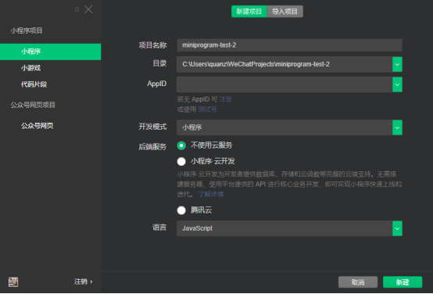Select the 小程序·云开发 radio button
Image resolution: width=433 pixels, height=294 pixels.
(x=181, y=162)
